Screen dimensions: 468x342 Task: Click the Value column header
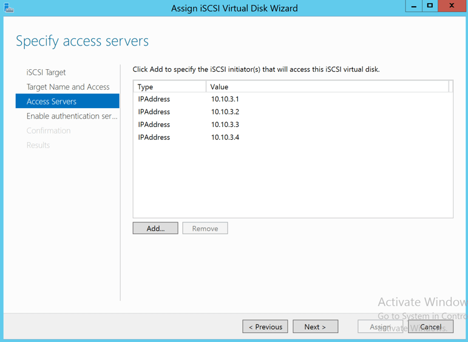click(x=328, y=87)
